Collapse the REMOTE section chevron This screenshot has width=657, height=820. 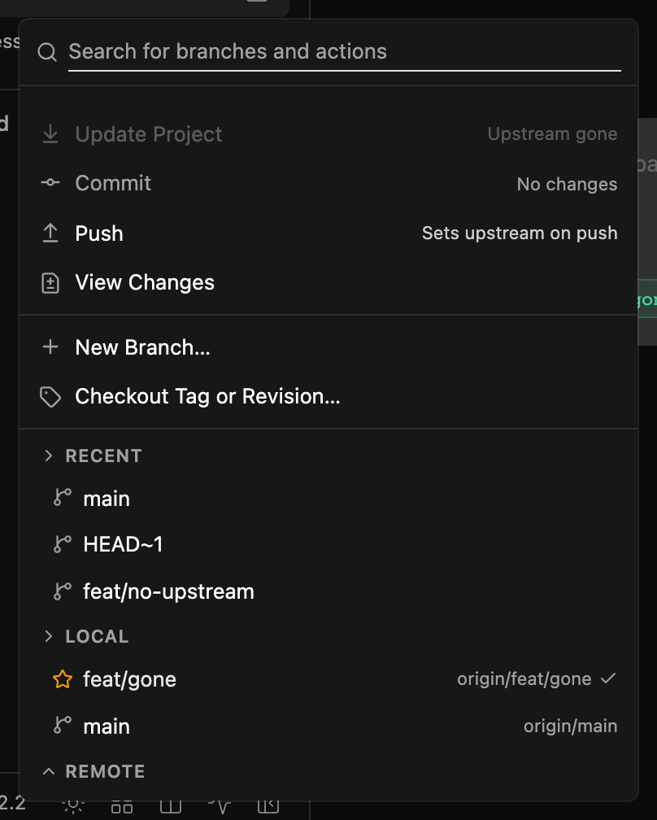pyautogui.click(x=49, y=771)
